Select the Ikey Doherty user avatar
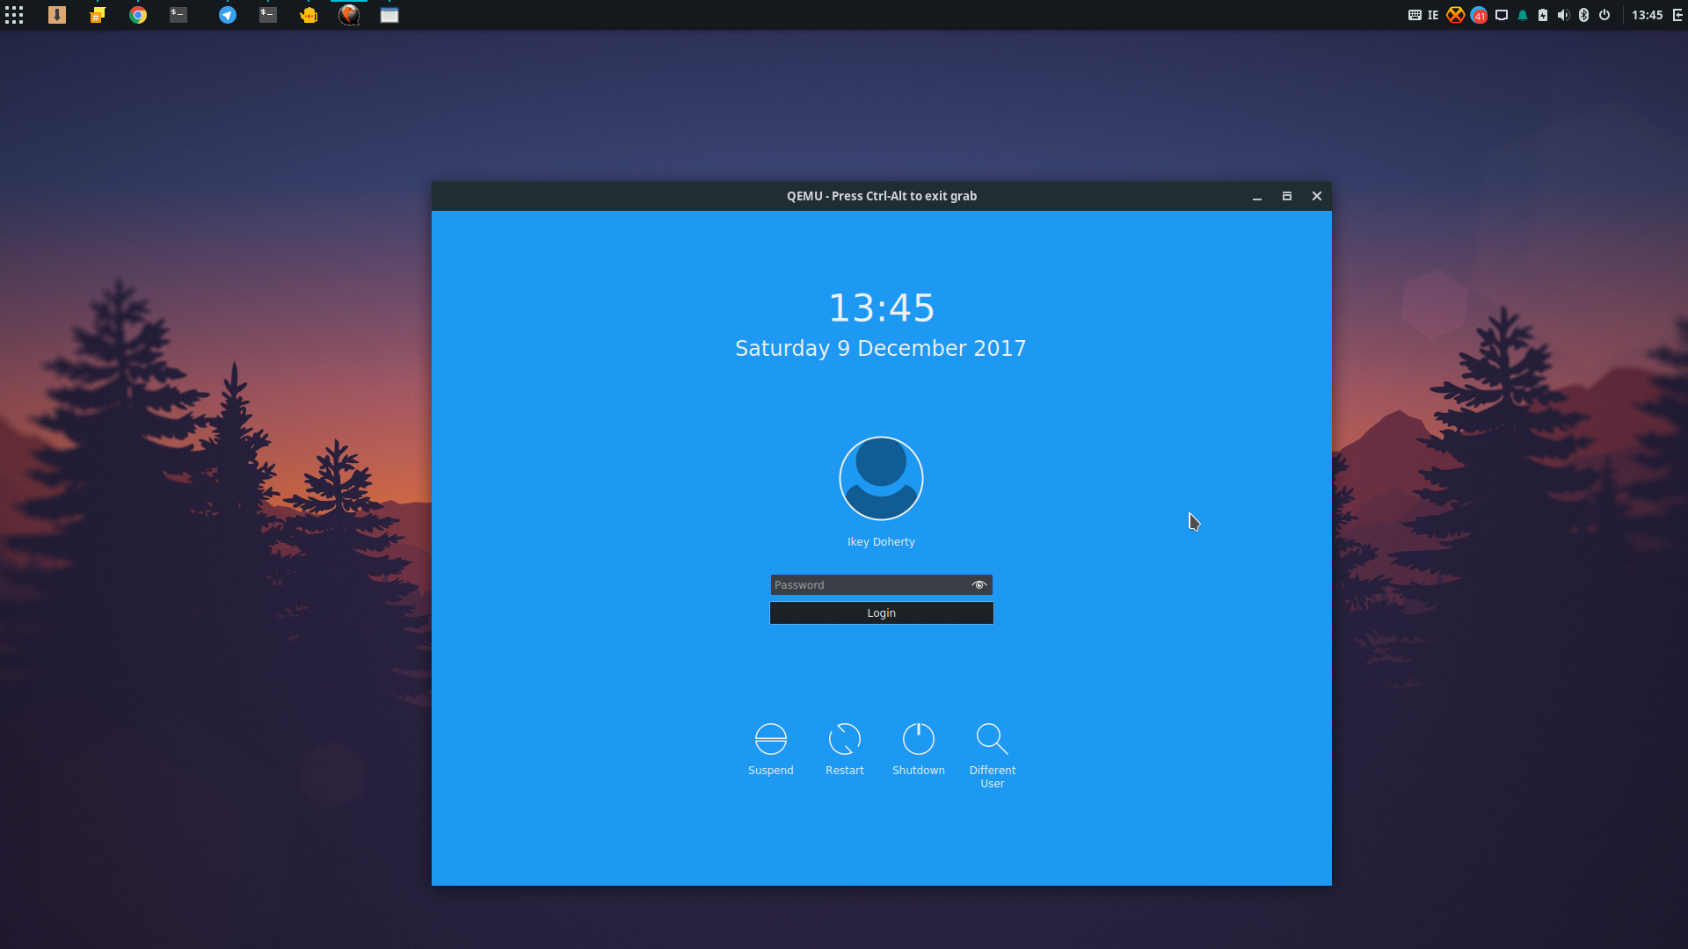 coord(881,479)
